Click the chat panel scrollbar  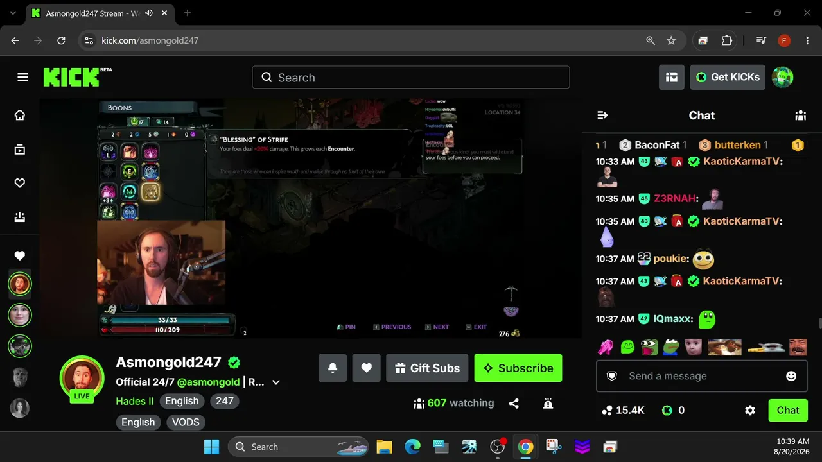(820, 323)
